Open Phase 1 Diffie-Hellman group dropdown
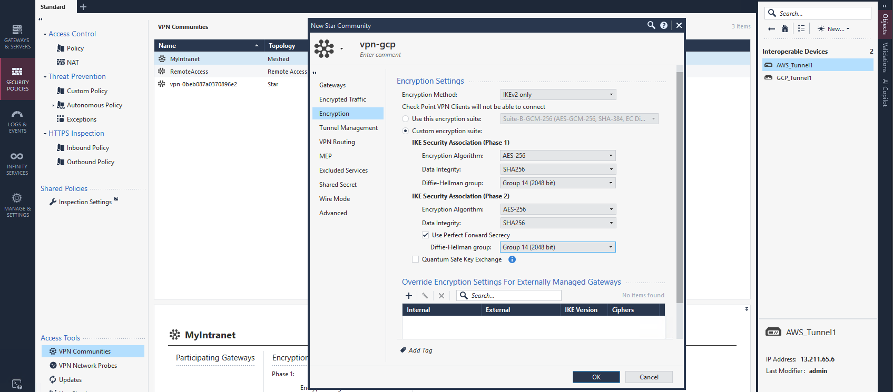The width and height of the screenshot is (893, 392). [x=557, y=183]
